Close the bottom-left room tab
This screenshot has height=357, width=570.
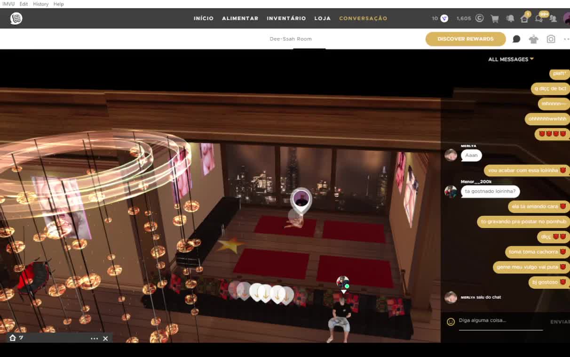click(x=105, y=338)
